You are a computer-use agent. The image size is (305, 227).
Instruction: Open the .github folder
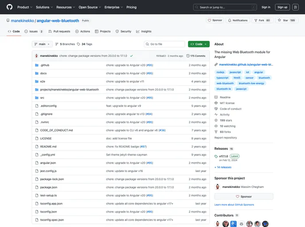pos(45,65)
